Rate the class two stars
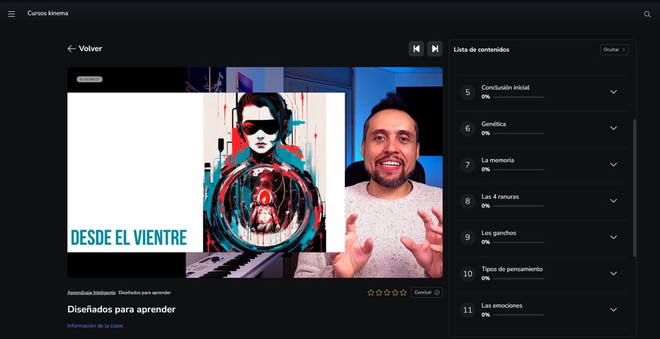 click(x=379, y=292)
